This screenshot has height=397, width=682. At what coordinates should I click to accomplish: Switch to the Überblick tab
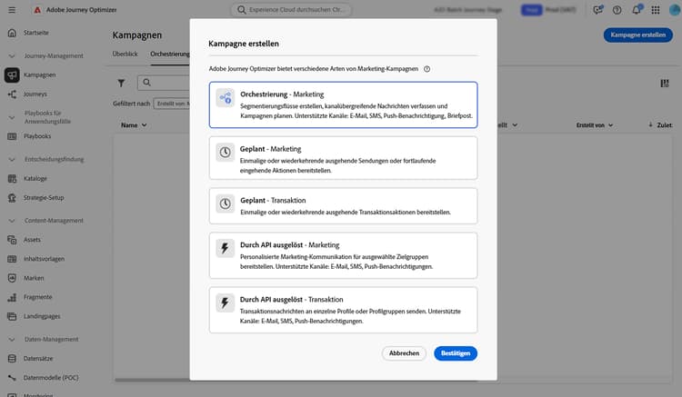(125, 54)
